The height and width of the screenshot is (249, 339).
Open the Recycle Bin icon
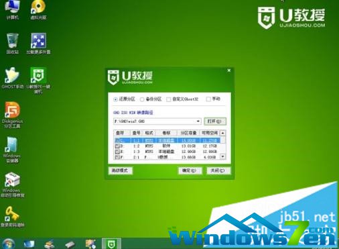[13, 44]
